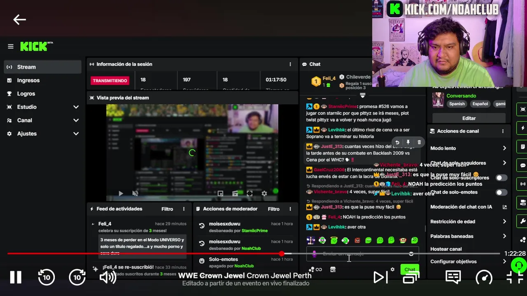Skip to the next video
Screen dimensions: 527x296
coord(380,278)
